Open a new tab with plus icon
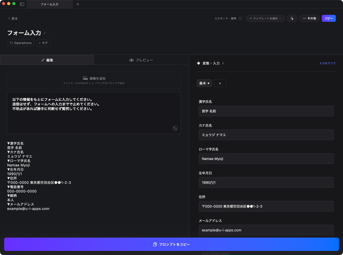Screen dimensions: 343x255 click(78, 4)
